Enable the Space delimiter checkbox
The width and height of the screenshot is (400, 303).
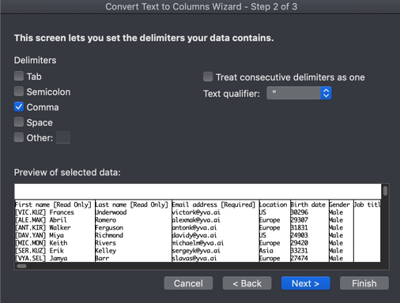(19, 122)
